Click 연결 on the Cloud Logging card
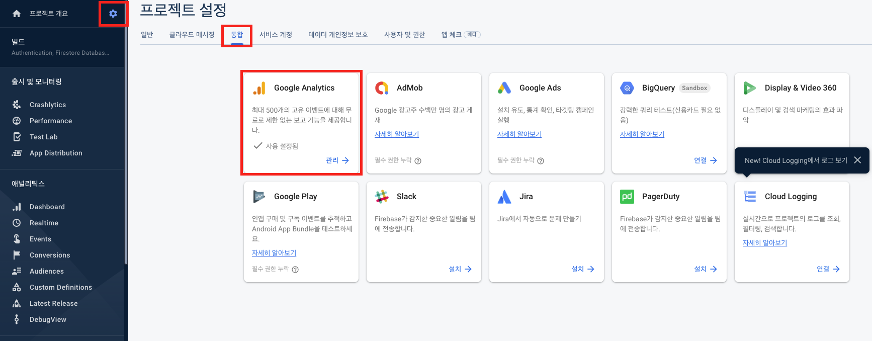Screen dimensions: 872x341 coord(828,269)
